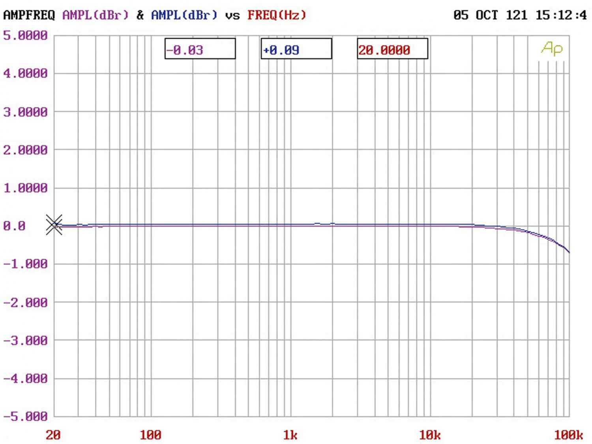Click the curve's roll-off end at 100k
Viewport: 592px width, 444px height.
pyautogui.click(x=568, y=251)
